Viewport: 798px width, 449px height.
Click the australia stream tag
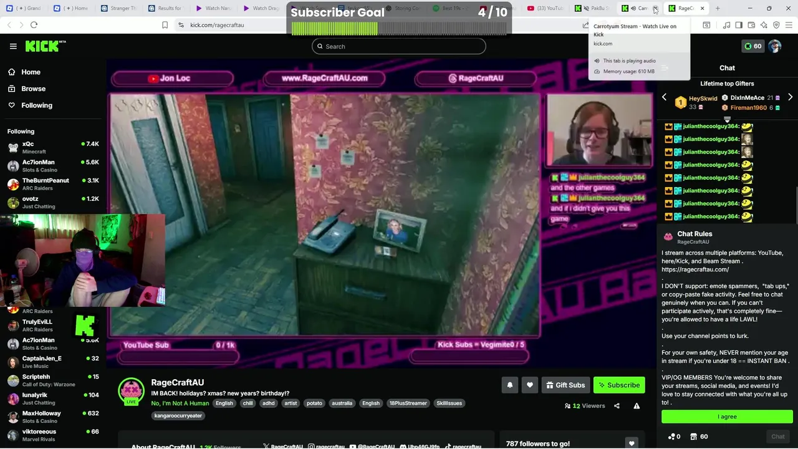(x=342, y=403)
